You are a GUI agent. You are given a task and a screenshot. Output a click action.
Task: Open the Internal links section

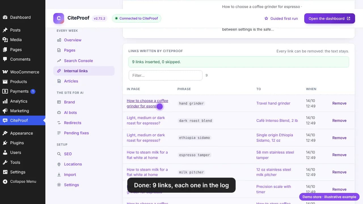coord(84,71)
